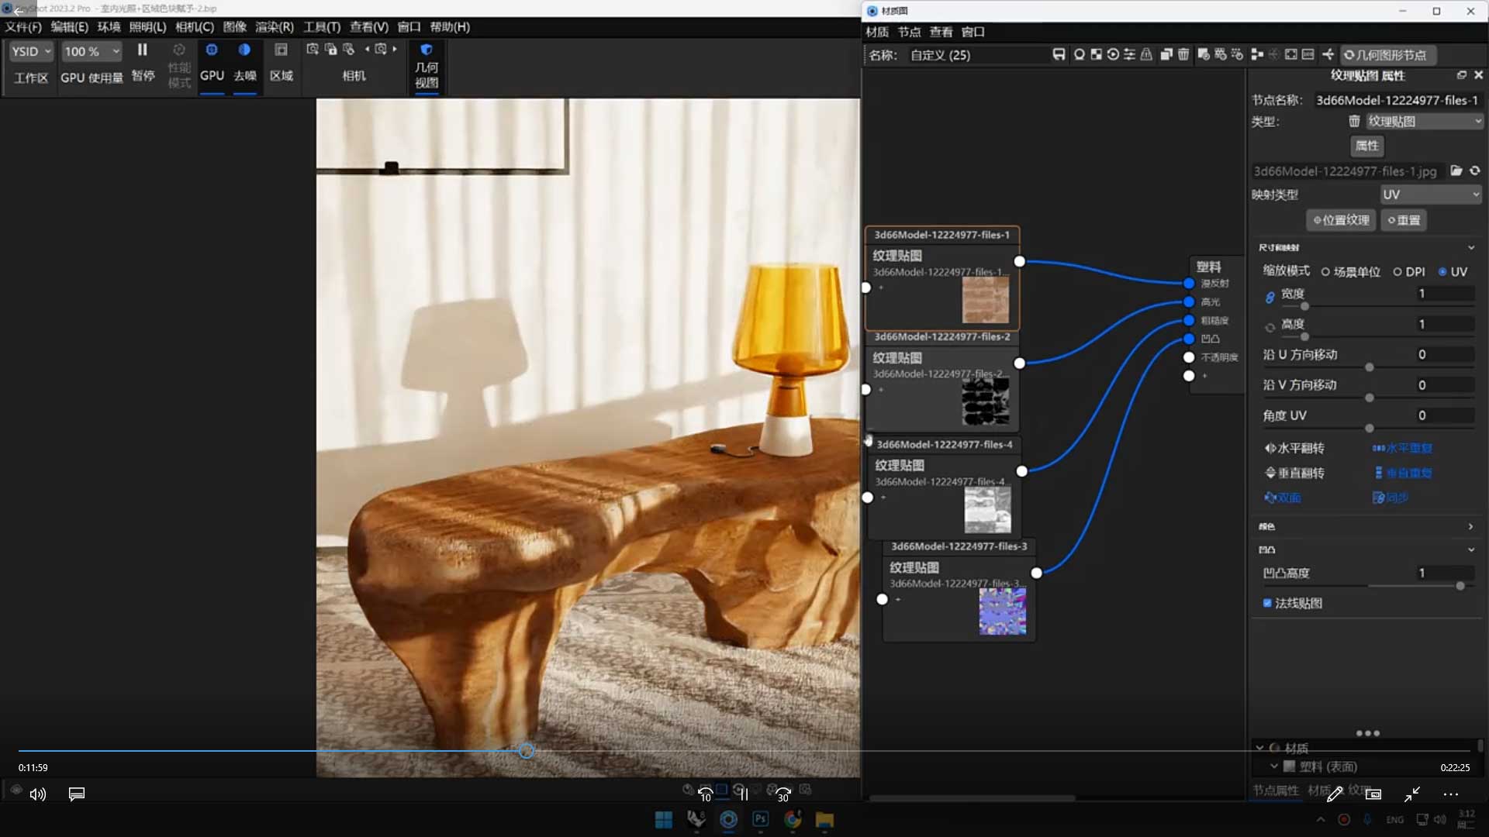Open the 渲染(R) menu

coord(275,27)
